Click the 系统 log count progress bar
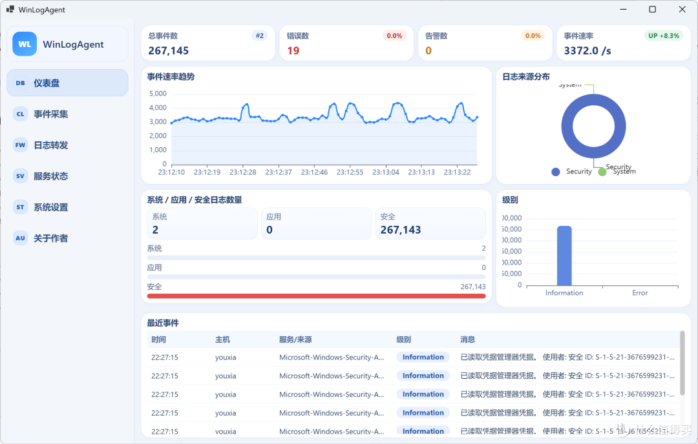This screenshot has height=444, width=698. click(x=316, y=257)
